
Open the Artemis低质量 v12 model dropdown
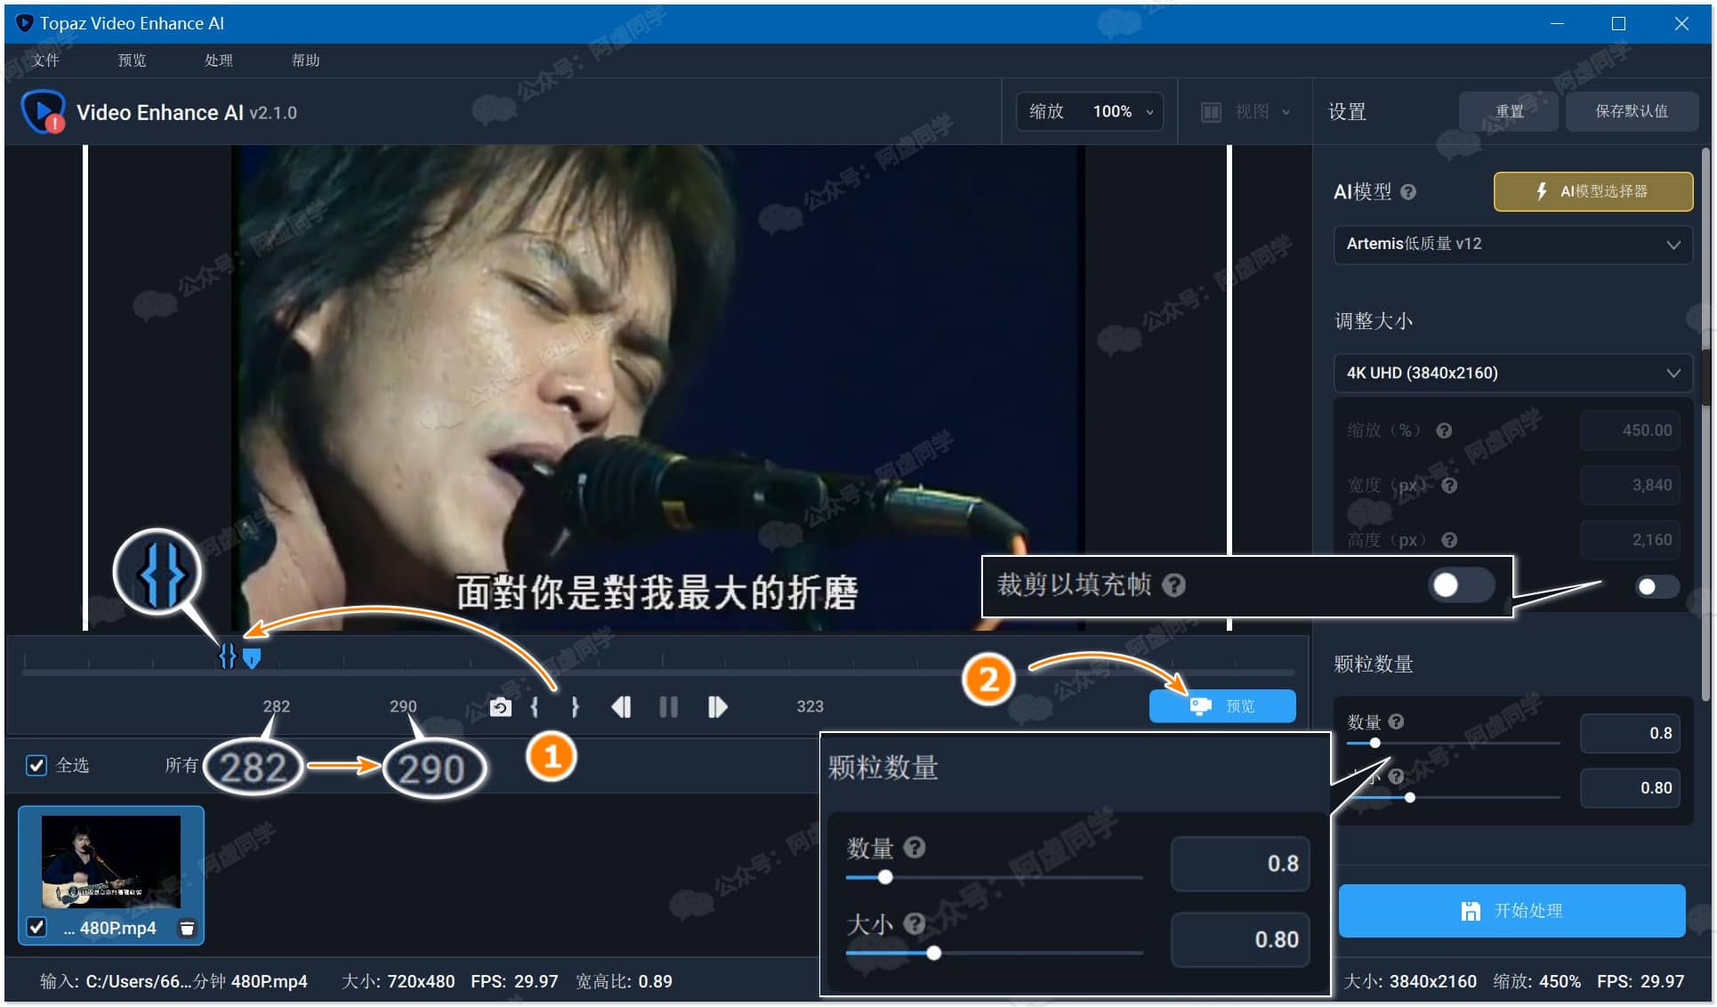(1512, 245)
